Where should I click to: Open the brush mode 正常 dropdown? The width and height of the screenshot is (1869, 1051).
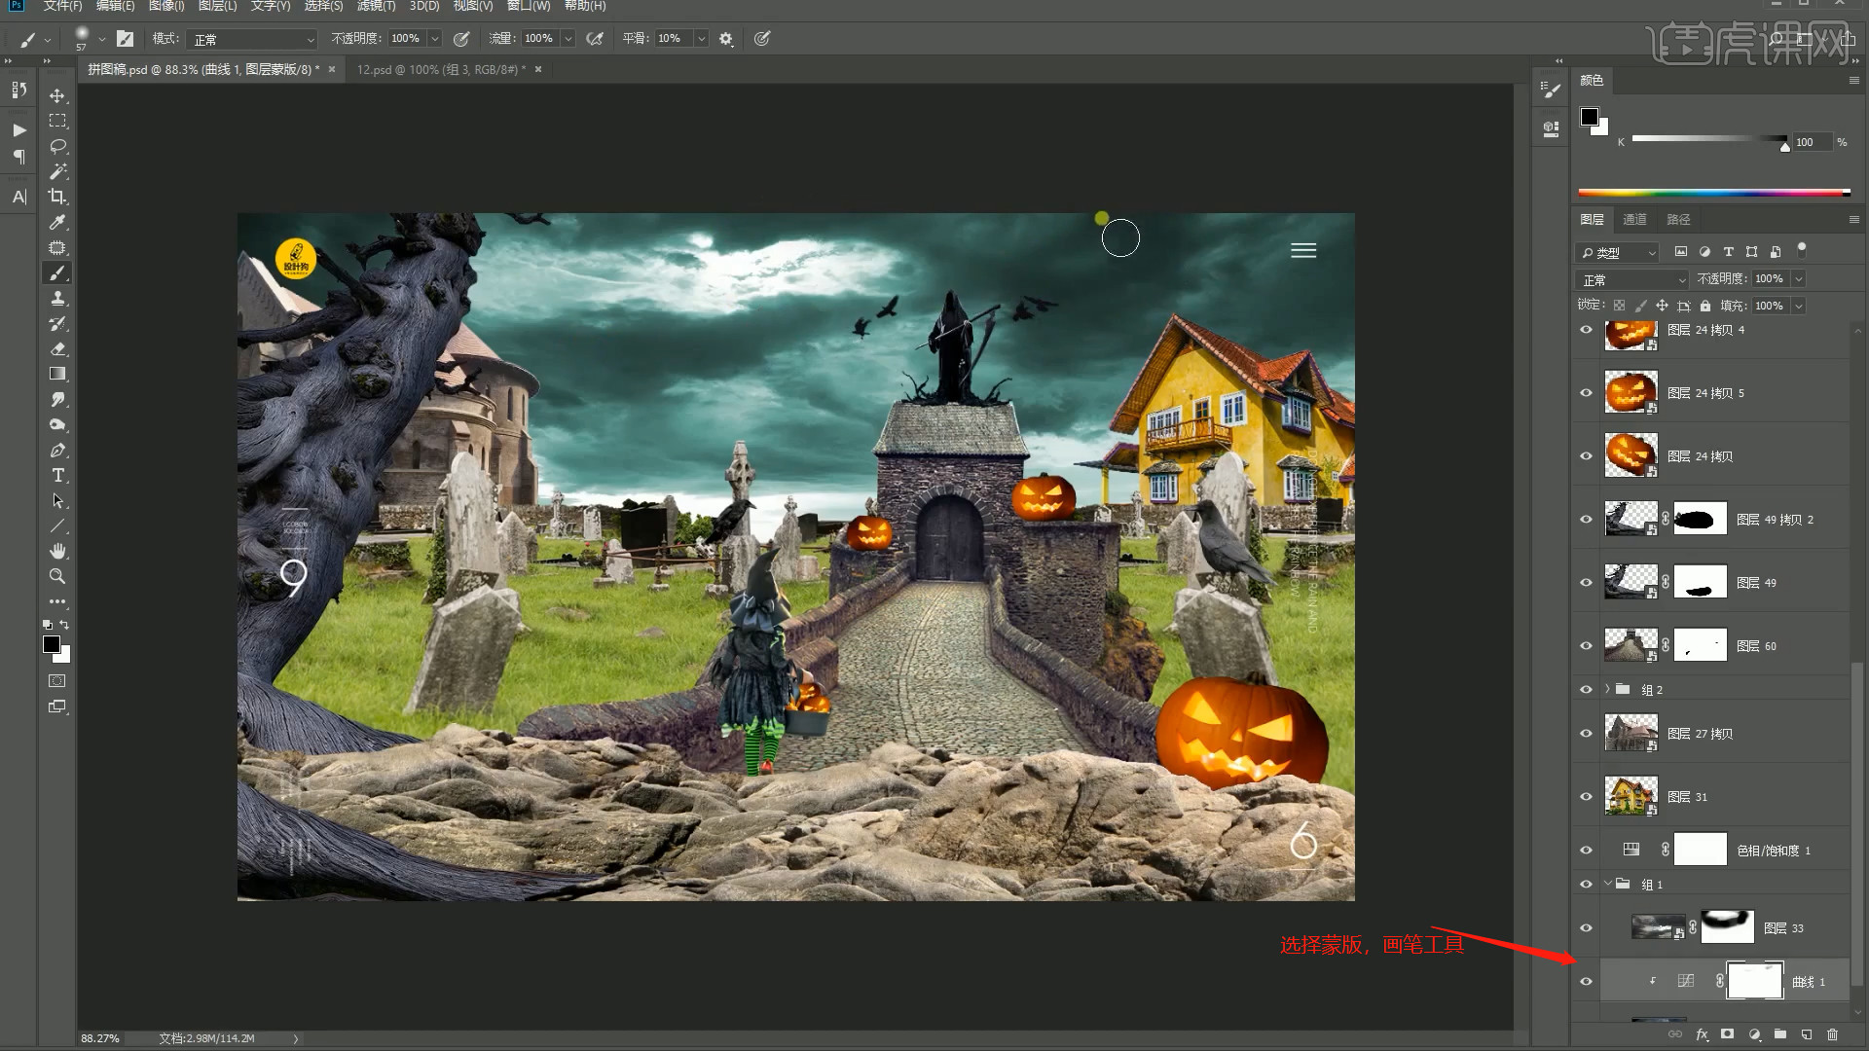pos(253,39)
